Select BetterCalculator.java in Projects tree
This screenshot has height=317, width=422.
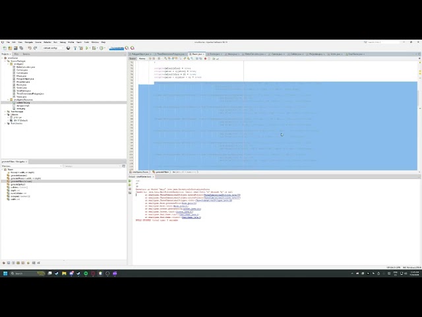tap(26, 67)
